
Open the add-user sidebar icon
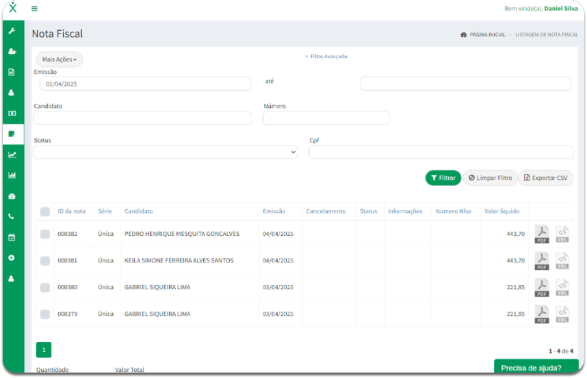tap(12, 51)
